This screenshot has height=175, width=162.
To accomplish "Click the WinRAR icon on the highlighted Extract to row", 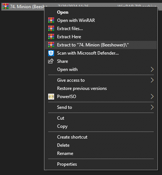I will pyautogui.click(x=51, y=45).
